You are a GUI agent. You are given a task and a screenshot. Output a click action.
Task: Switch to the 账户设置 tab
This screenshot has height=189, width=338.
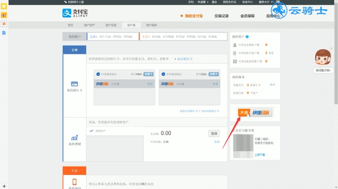click(111, 25)
